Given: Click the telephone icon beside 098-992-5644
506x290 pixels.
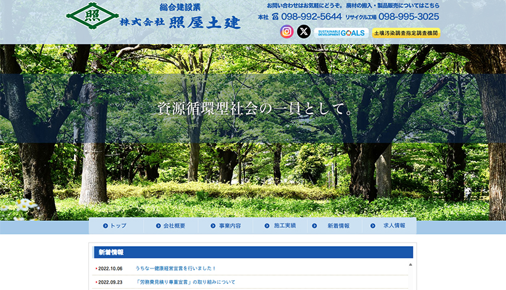Looking at the screenshot, I should coord(275,17).
